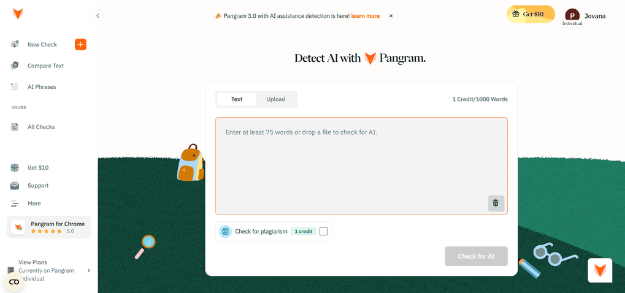Open the AI Phrases page
The height and width of the screenshot is (293, 625).
click(42, 87)
